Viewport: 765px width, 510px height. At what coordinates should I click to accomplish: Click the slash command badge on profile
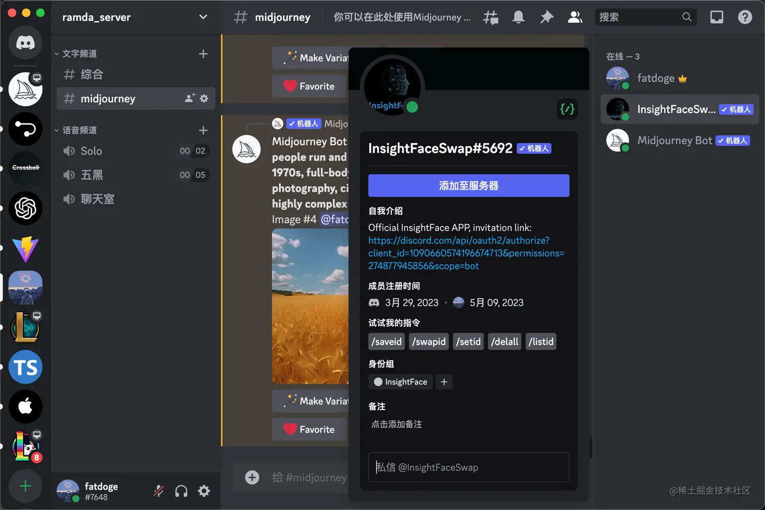pyautogui.click(x=567, y=109)
